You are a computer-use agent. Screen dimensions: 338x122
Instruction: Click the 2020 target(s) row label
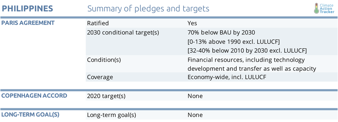pyautogui.click(x=106, y=96)
